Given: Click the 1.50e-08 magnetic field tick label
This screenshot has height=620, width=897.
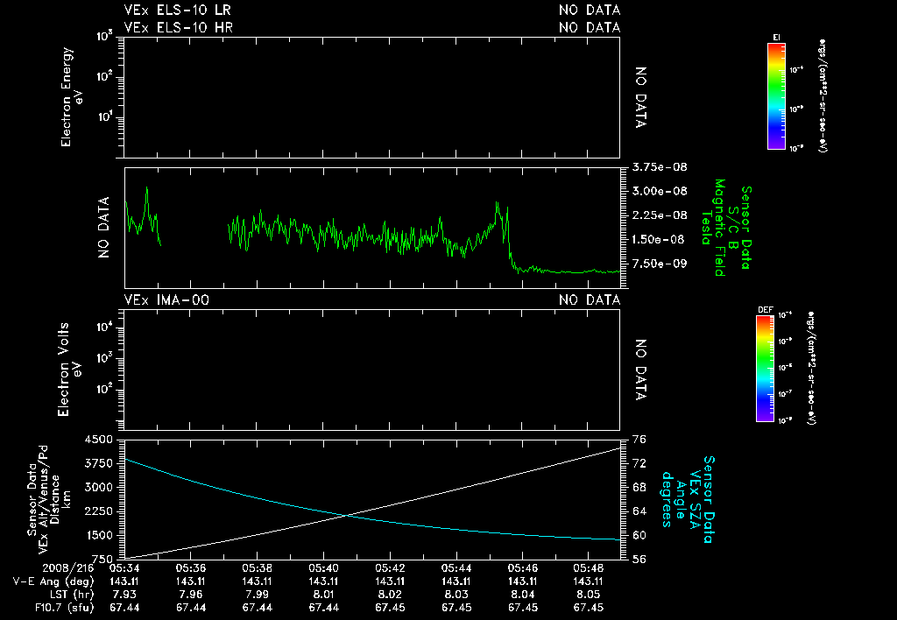Looking at the screenshot, I should (658, 240).
